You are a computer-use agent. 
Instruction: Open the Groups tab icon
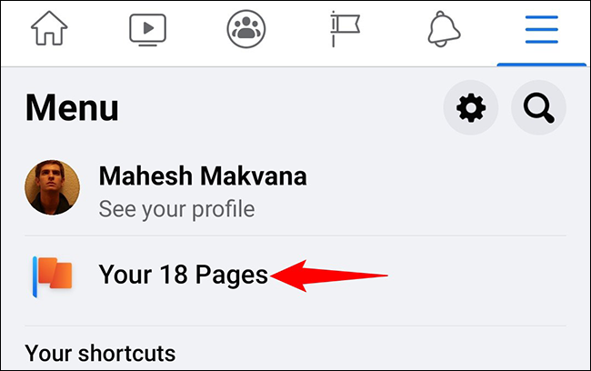click(245, 30)
